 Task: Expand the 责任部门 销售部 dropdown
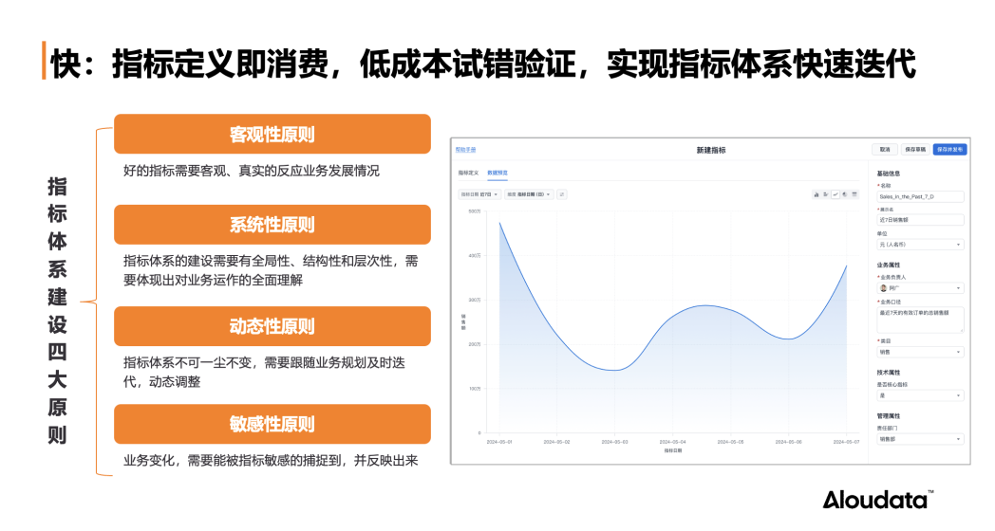click(x=920, y=439)
